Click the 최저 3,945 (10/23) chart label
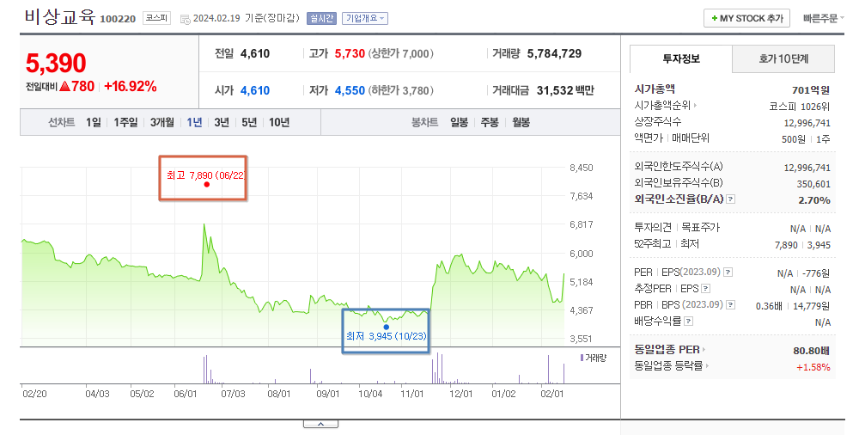Screen dimensions: 859x435 387,336
